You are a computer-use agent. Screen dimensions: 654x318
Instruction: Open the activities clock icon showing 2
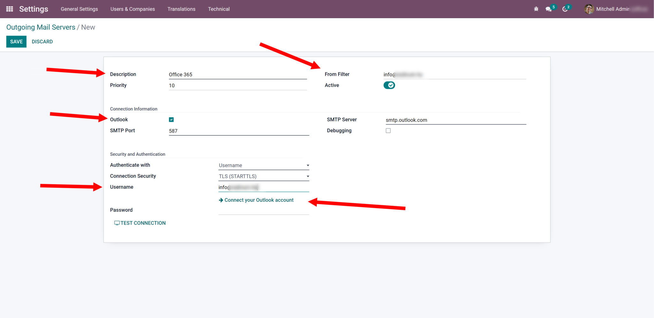[565, 9]
